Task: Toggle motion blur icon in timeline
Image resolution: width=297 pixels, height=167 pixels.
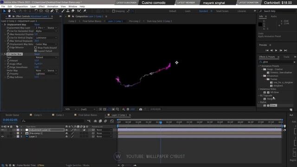Action: tap(105, 121)
